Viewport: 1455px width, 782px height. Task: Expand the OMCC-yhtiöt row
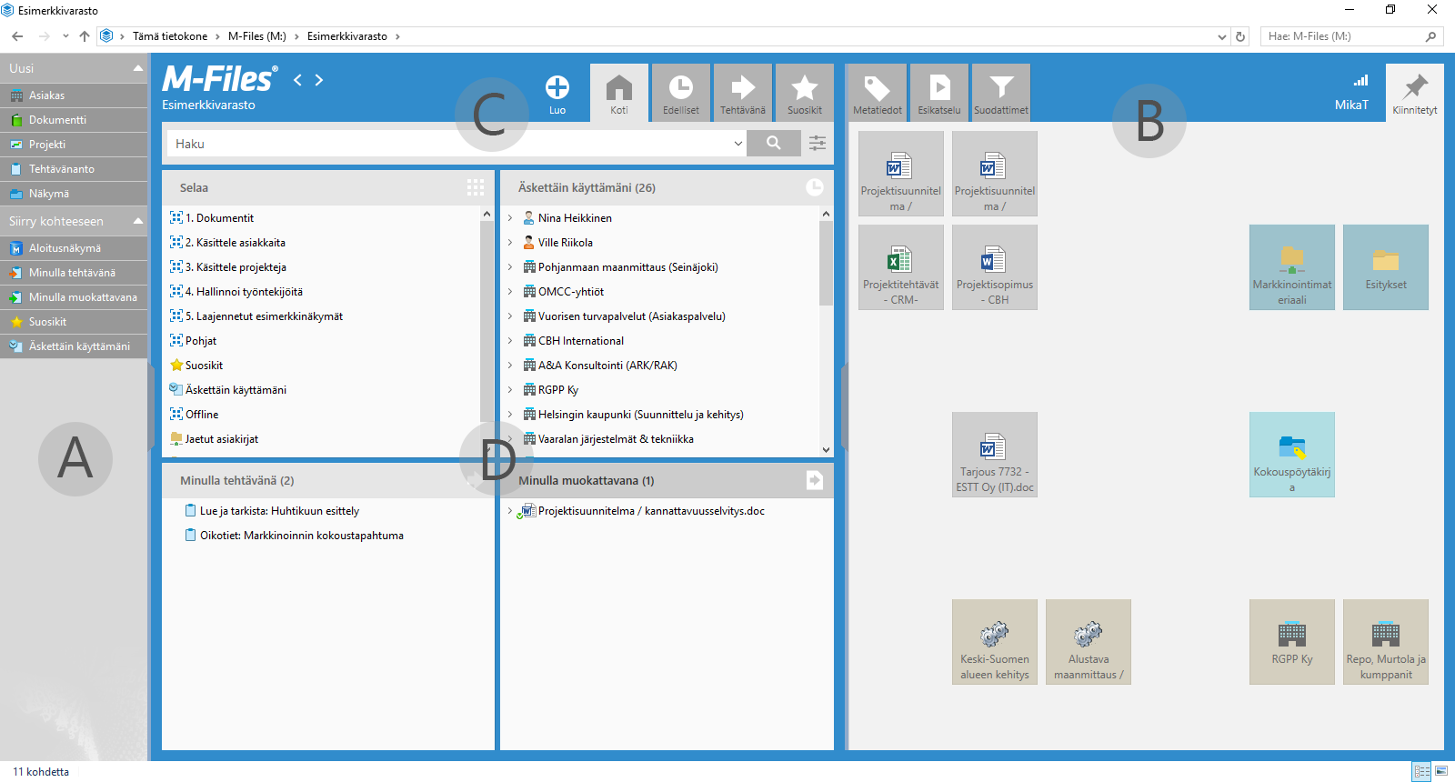tap(510, 292)
